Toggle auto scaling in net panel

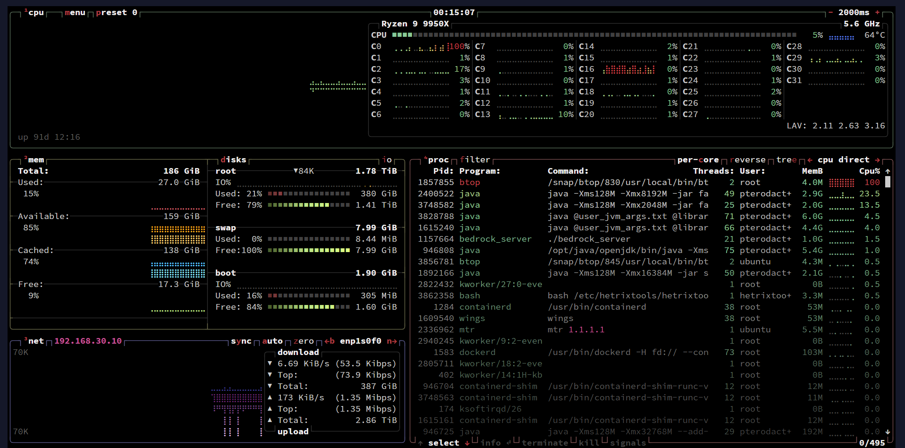coord(272,341)
